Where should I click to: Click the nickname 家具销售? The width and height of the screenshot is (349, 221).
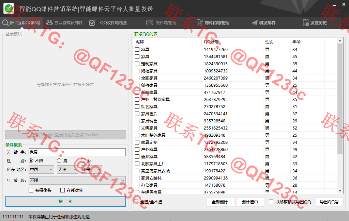pos(149,121)
